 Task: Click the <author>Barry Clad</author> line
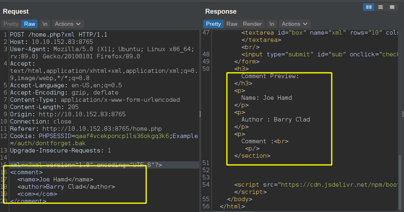(x=66, y=186)
